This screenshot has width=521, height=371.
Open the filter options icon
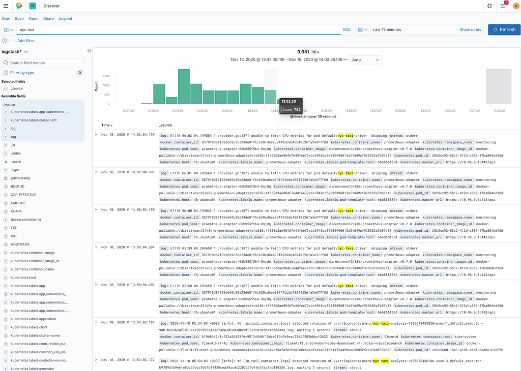pos(5,41)
